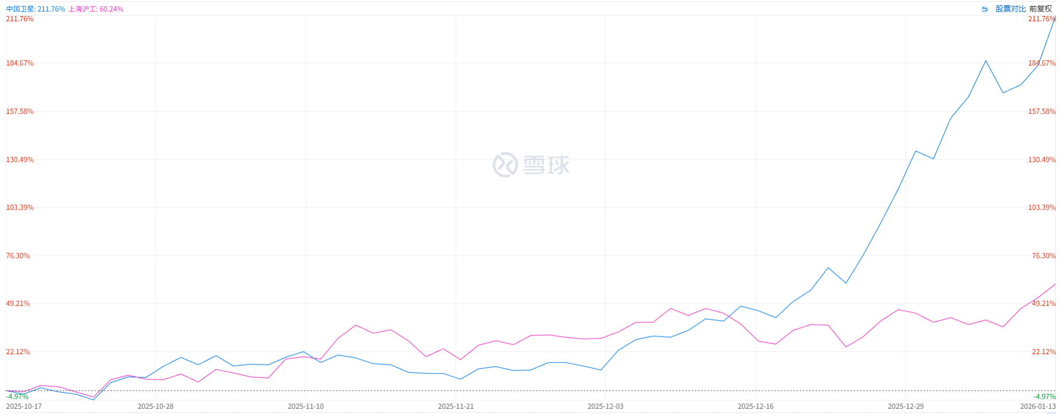Click the 2025-10-17 start date label
Screen dimensions: 1062x414
tap(24, 406)
